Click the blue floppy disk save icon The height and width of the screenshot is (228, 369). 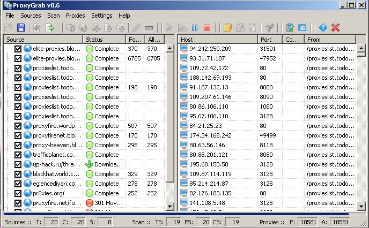[x=21, y=28]
